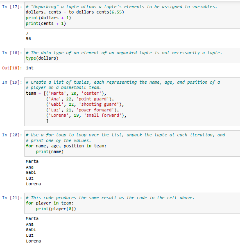The width and height of the screenshot is (240, 249).
Task: Click the tuple line for 'Luz' power forward
Action: pos(82,110)
